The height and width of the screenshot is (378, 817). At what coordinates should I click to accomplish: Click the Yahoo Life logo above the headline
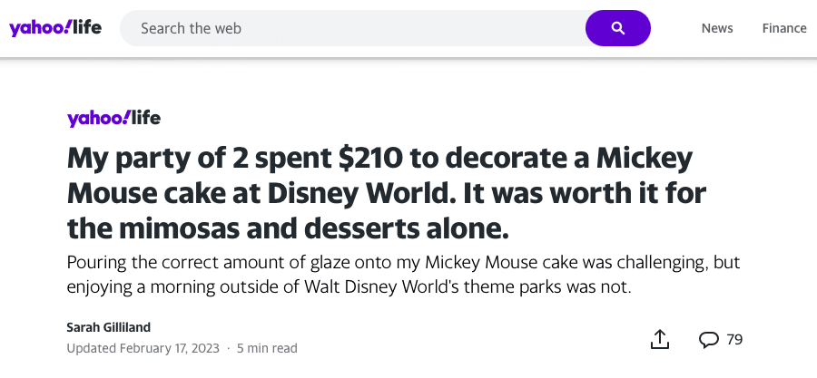point(113,119)
